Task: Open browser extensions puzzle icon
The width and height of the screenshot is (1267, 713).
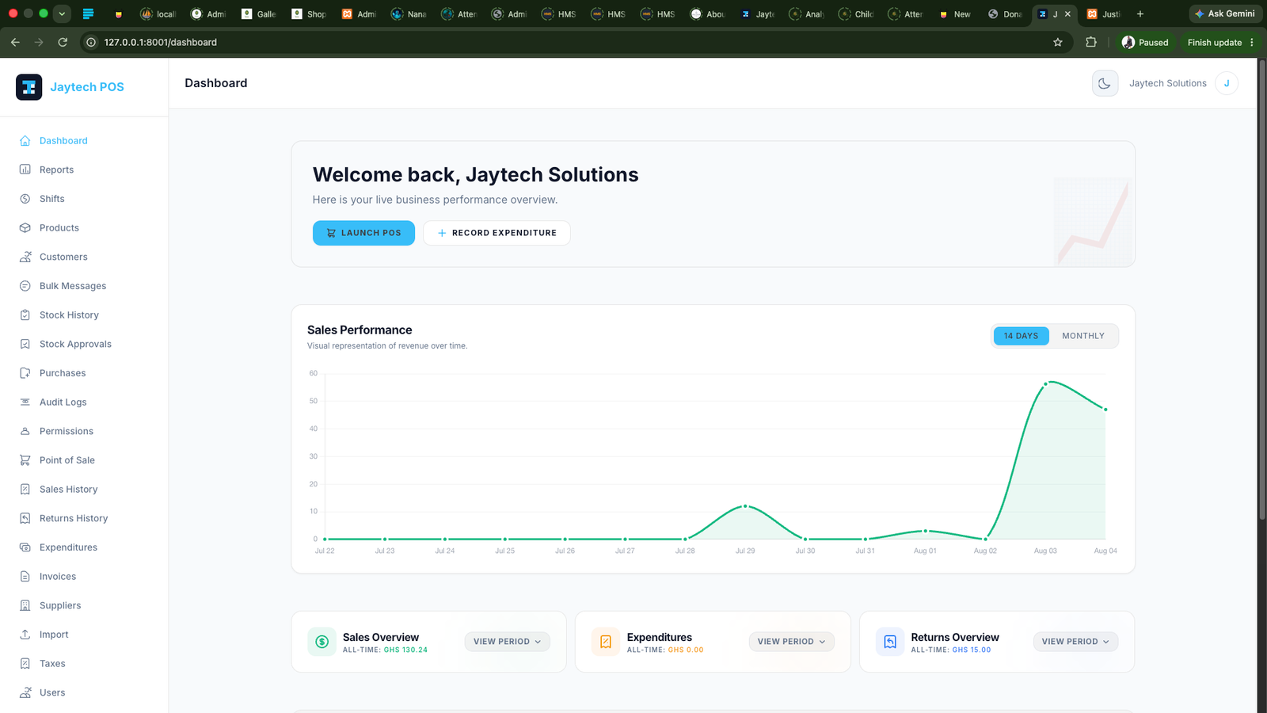Action: (1091, 42)
